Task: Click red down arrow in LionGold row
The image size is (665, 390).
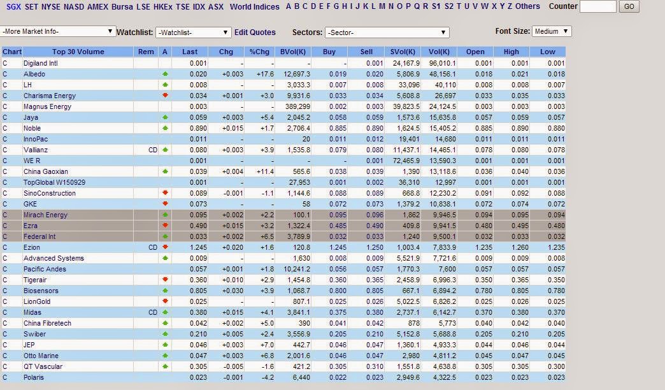Action: point(166,301)
